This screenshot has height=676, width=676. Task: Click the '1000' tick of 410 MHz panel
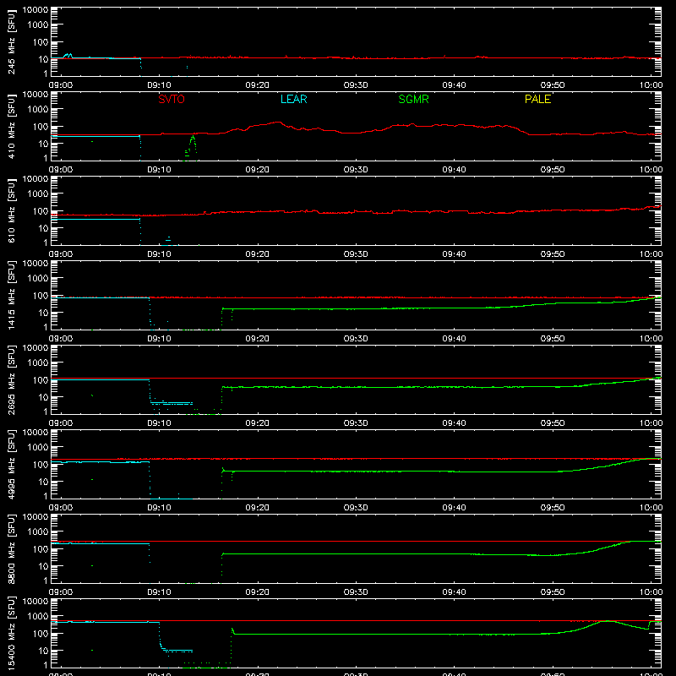click(38, 110)
